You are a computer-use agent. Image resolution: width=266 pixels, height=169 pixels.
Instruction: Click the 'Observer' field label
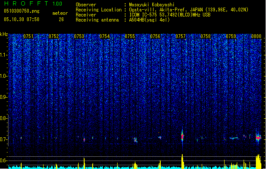pyautogui.click(x=86, y=5)
